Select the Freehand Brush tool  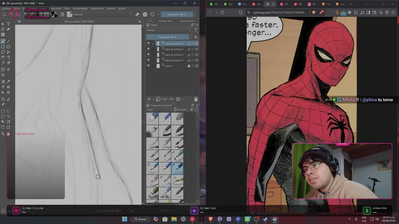pos(3,41)
